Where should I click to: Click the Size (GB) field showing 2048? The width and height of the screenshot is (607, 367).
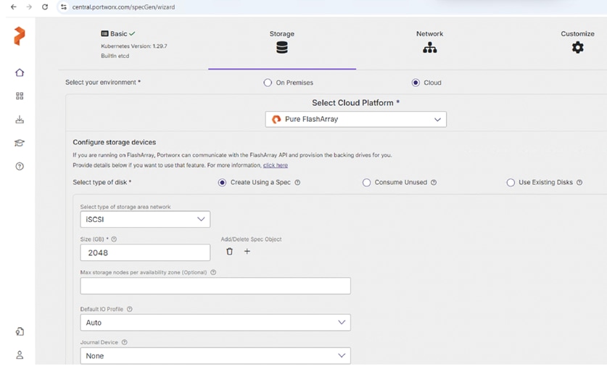coord(145,252)
